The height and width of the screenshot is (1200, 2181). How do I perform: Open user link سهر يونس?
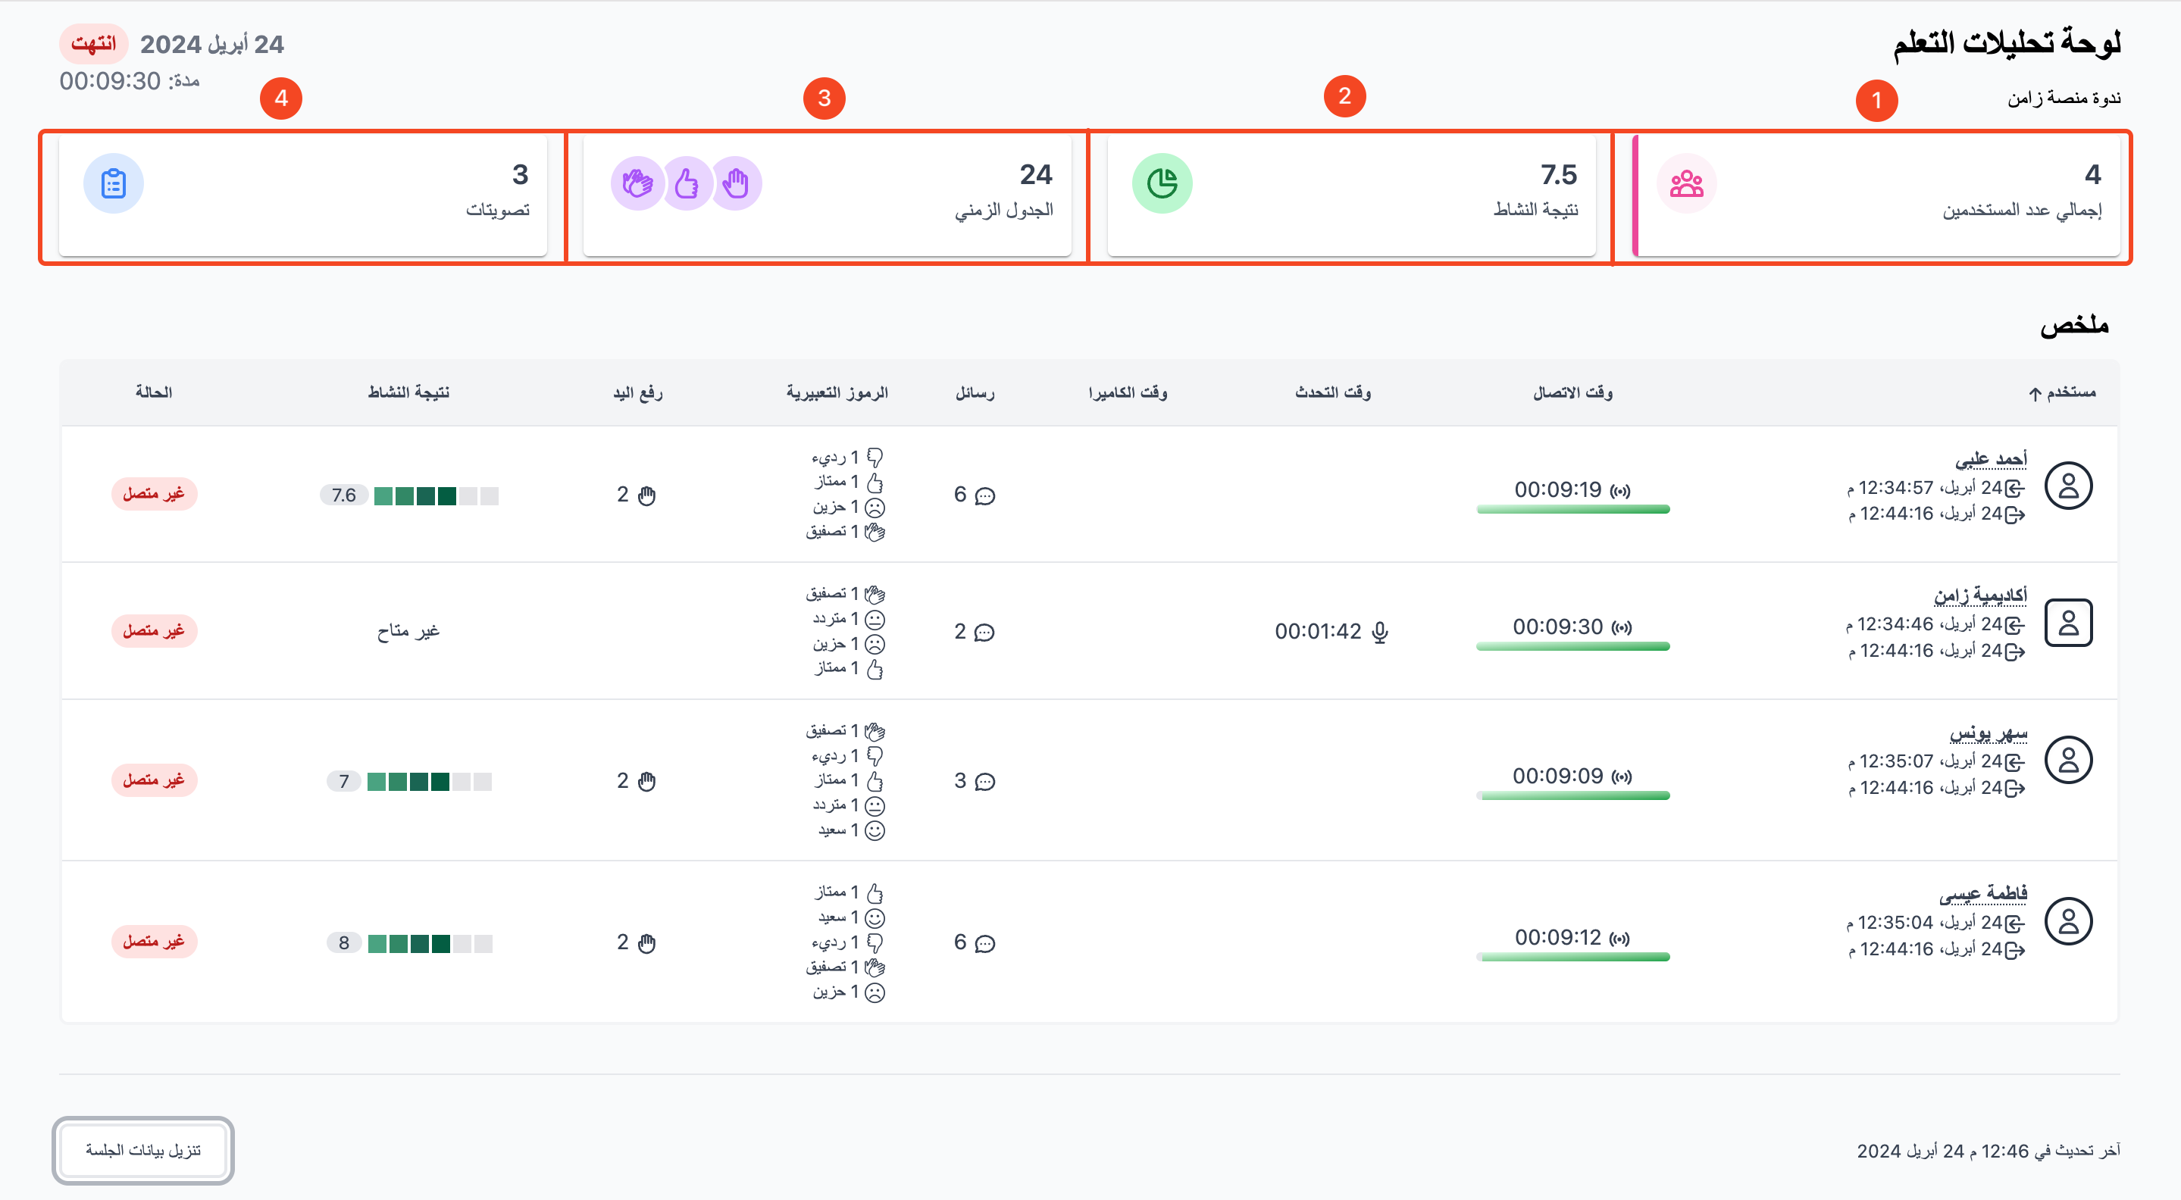pyautogui.click(x=1988, y=732)
